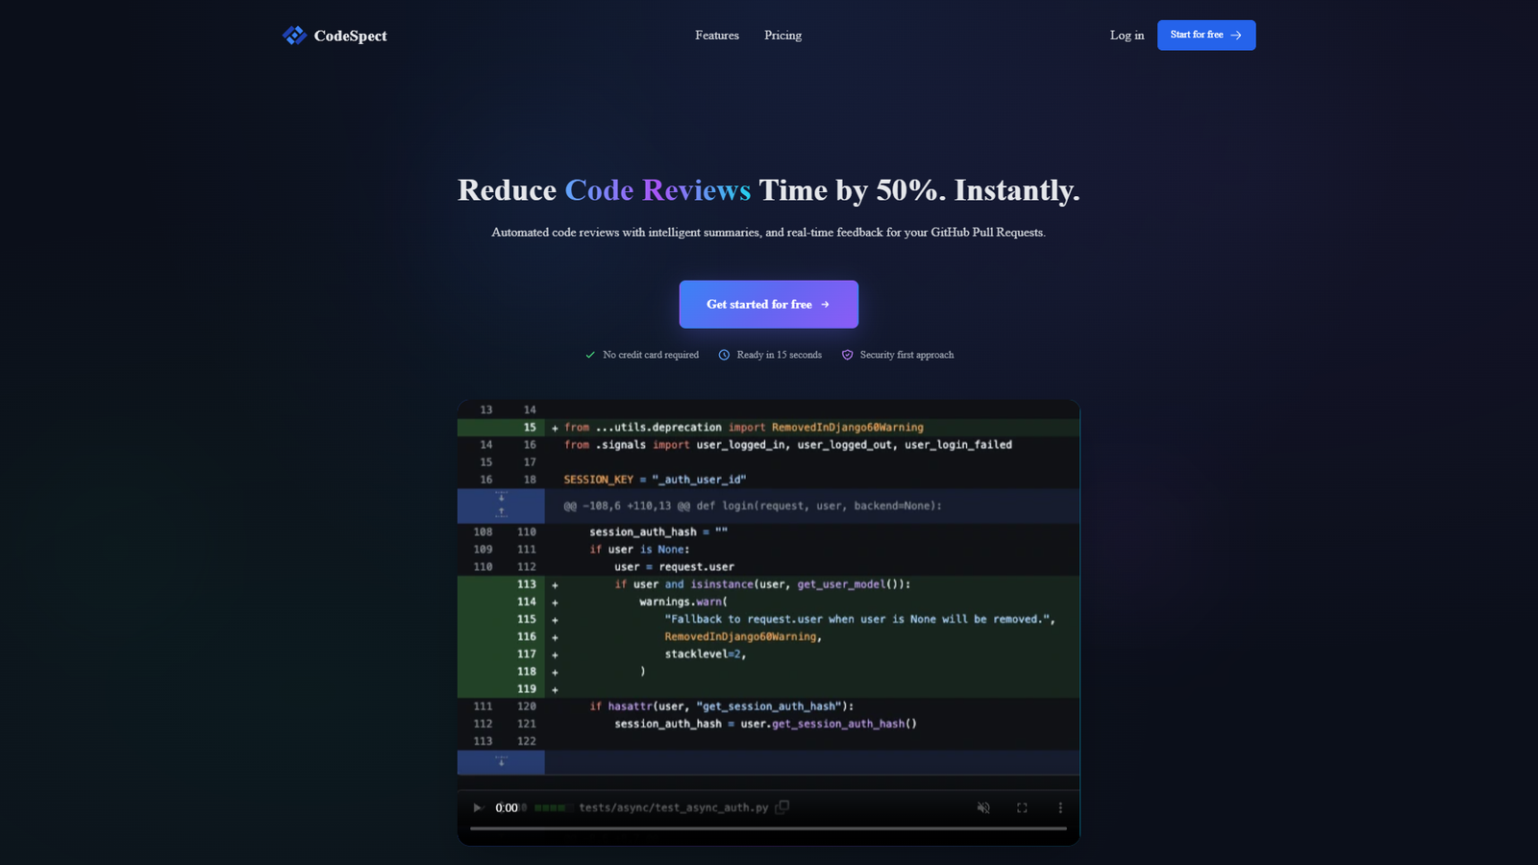The width and height of the screenshot is (1538, 865).
Task: Unmute the demo video audio
Action: point(983,807)
